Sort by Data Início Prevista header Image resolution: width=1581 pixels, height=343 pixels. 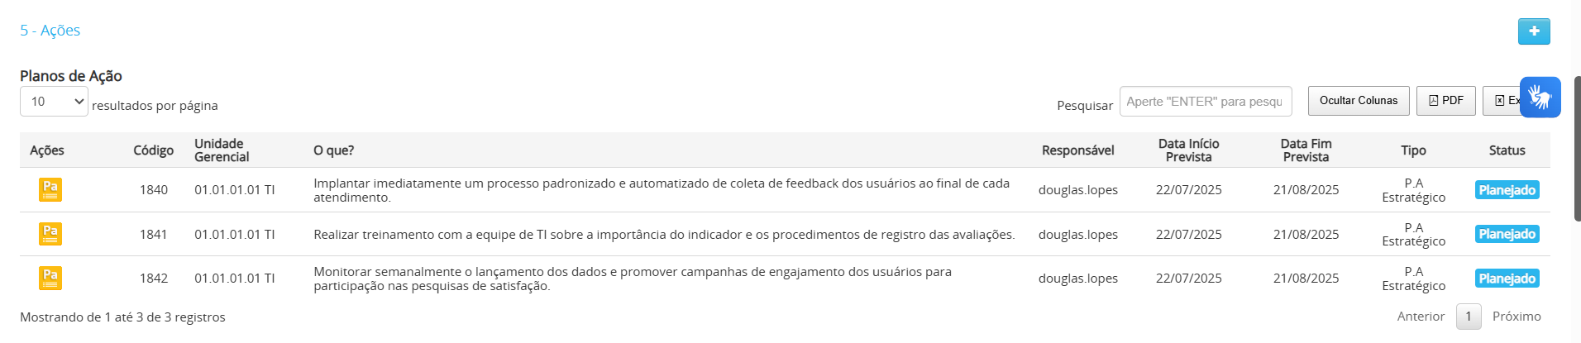[x=1188, y=150]
